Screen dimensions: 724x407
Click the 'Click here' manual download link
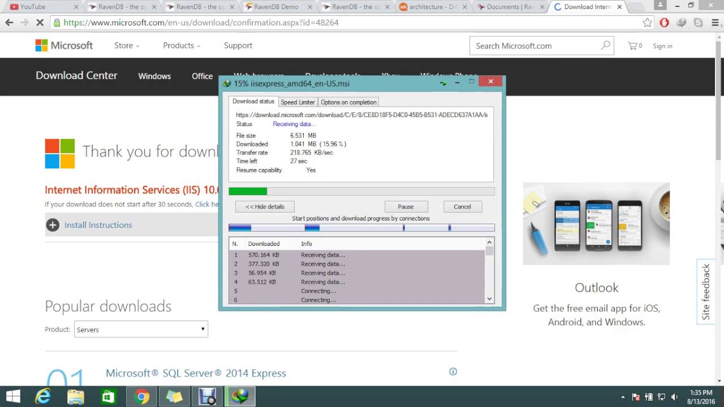point(207,204)
